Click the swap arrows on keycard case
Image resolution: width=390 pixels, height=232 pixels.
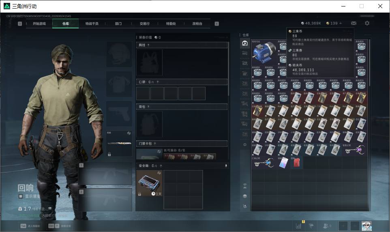click(159, 151)
